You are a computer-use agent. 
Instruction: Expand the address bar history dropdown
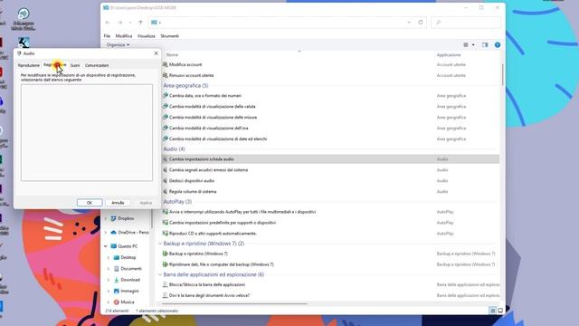[409, 23]
